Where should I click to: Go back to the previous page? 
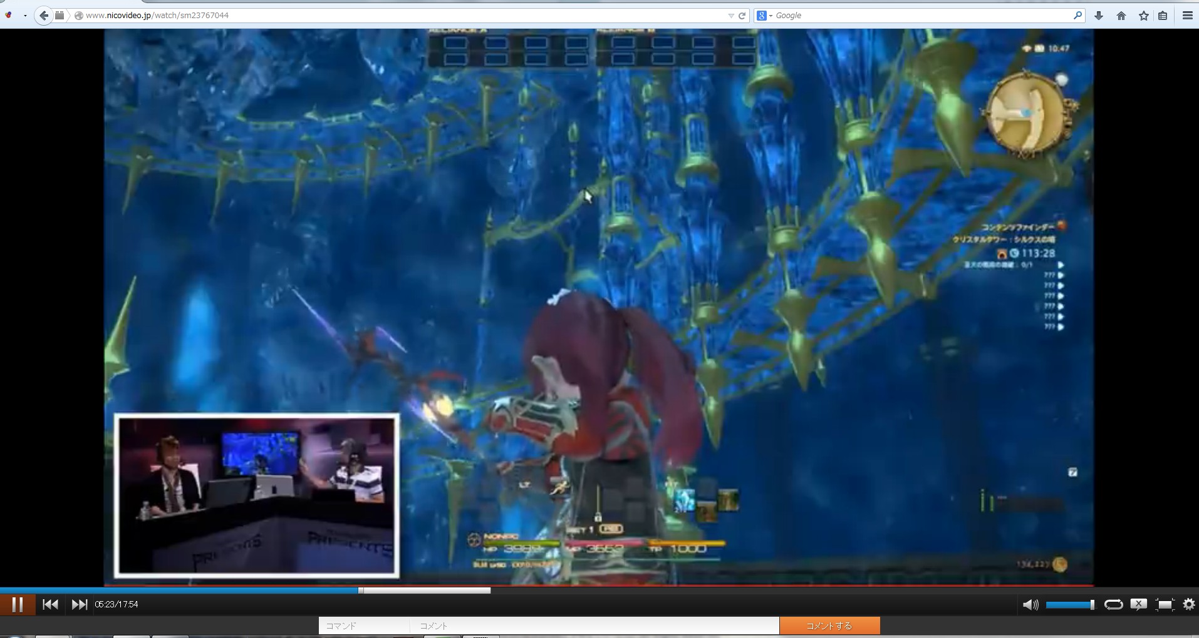[43, 16]
